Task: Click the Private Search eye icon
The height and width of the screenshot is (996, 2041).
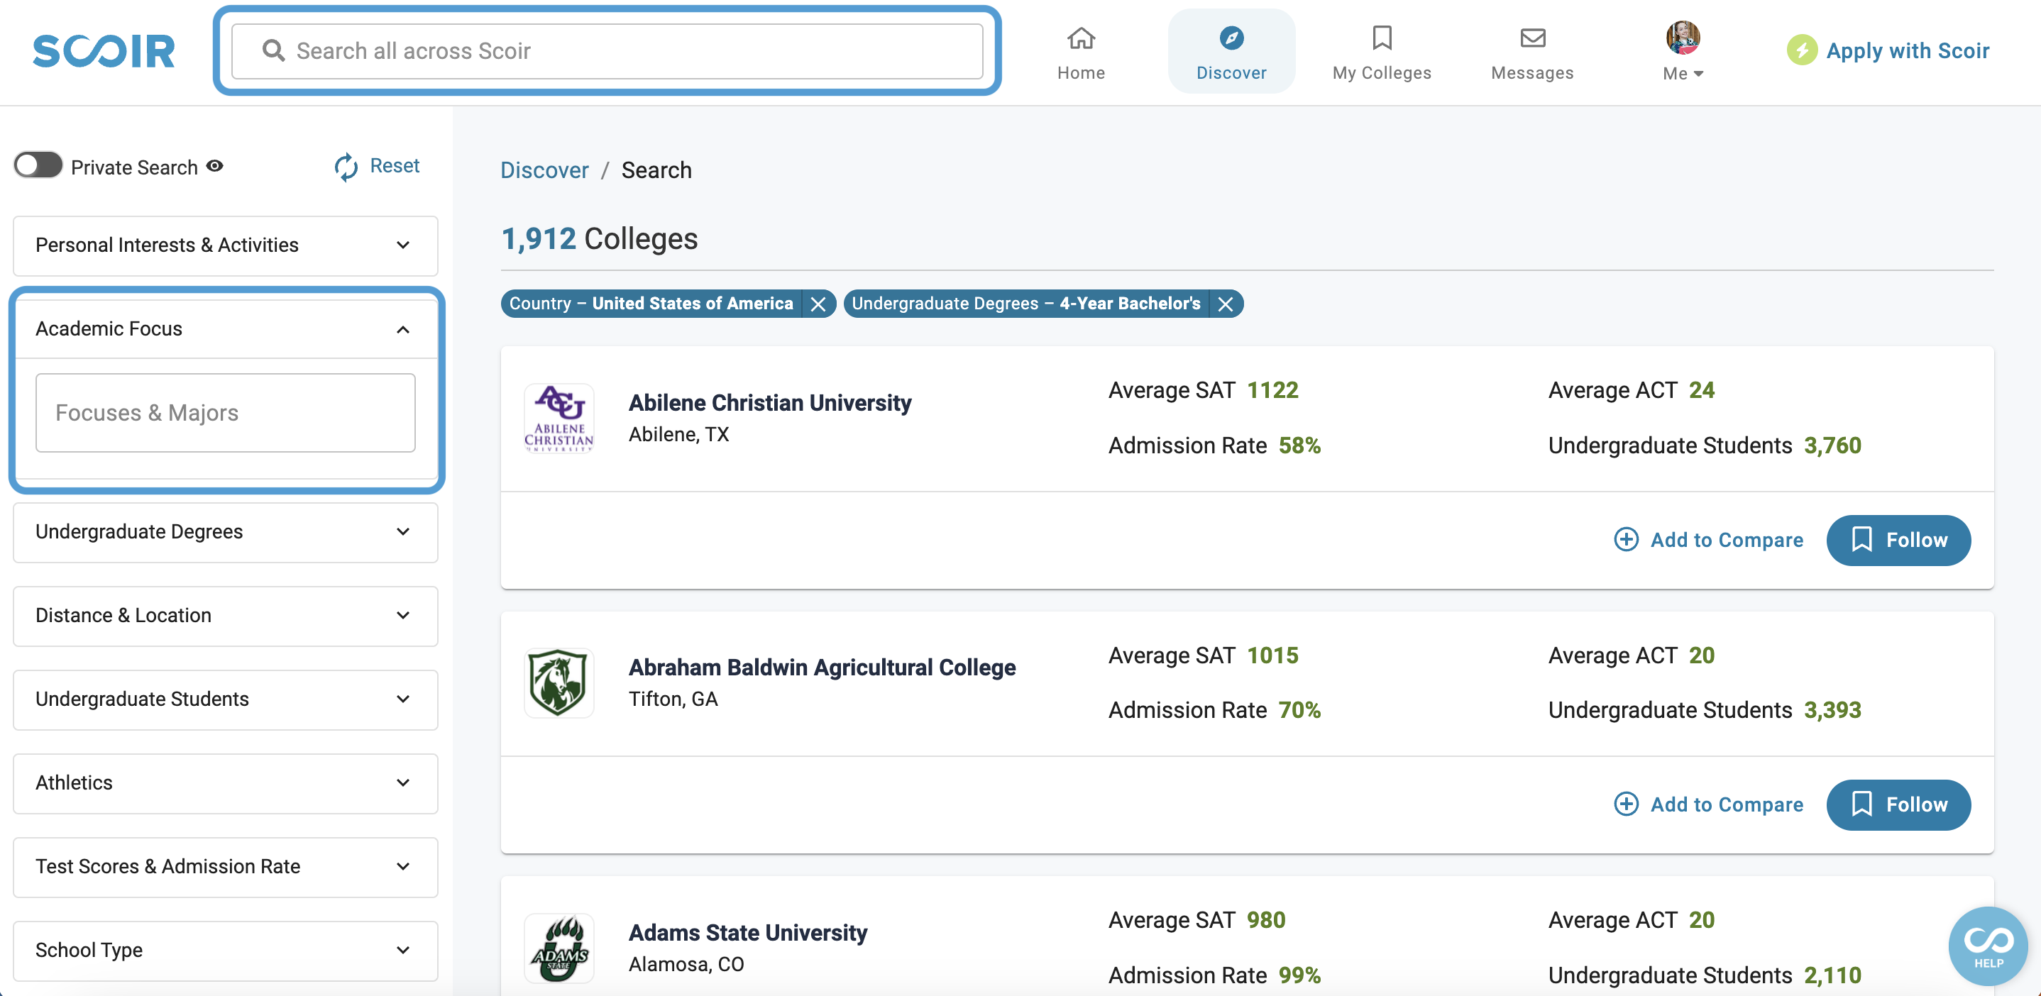Action: click(x=215, y=166)
